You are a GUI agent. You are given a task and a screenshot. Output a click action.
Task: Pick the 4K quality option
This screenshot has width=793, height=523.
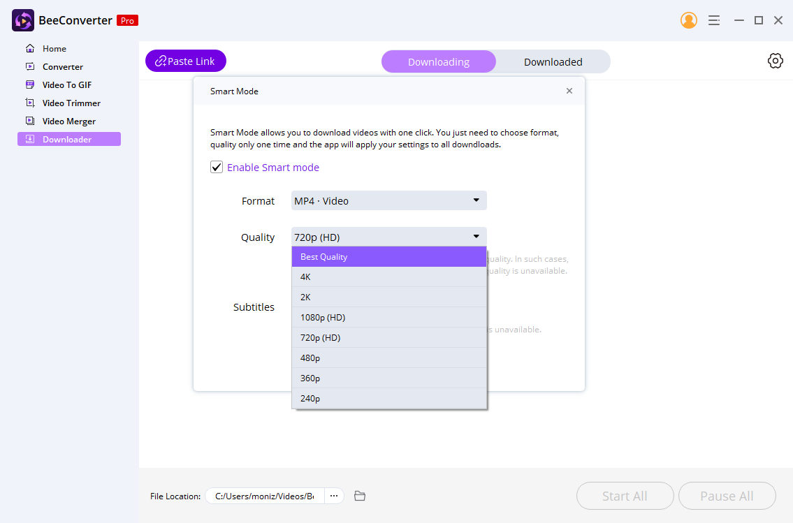coord(388,277)
